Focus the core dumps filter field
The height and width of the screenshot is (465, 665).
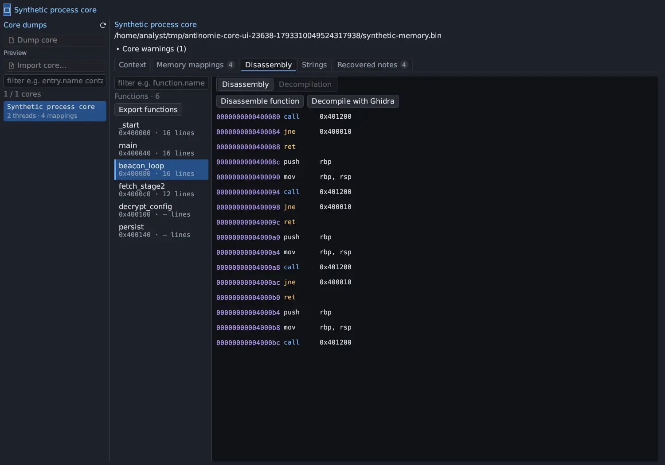tap(55, 81)
